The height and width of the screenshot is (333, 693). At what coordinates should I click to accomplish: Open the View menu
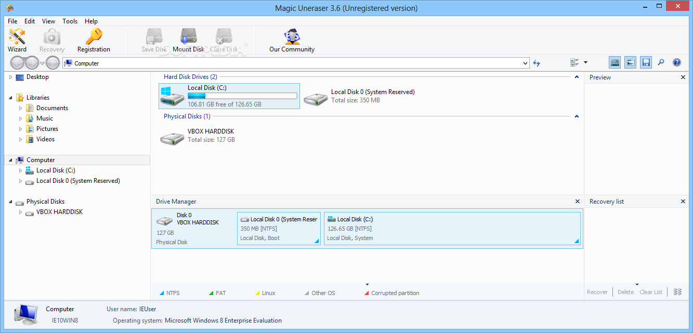coord(48,21)
